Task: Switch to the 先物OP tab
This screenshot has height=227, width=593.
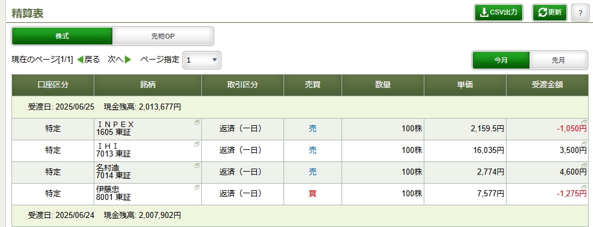Action: 163,37
